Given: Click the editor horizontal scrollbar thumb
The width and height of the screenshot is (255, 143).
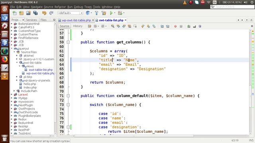Looking at the screenshot, I should click(x=134, y=136).
